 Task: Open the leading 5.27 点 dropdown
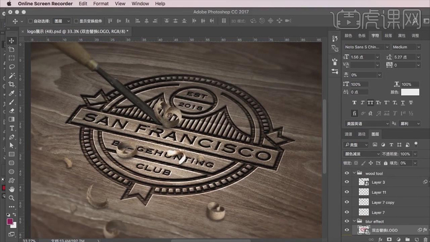[418, 57]
